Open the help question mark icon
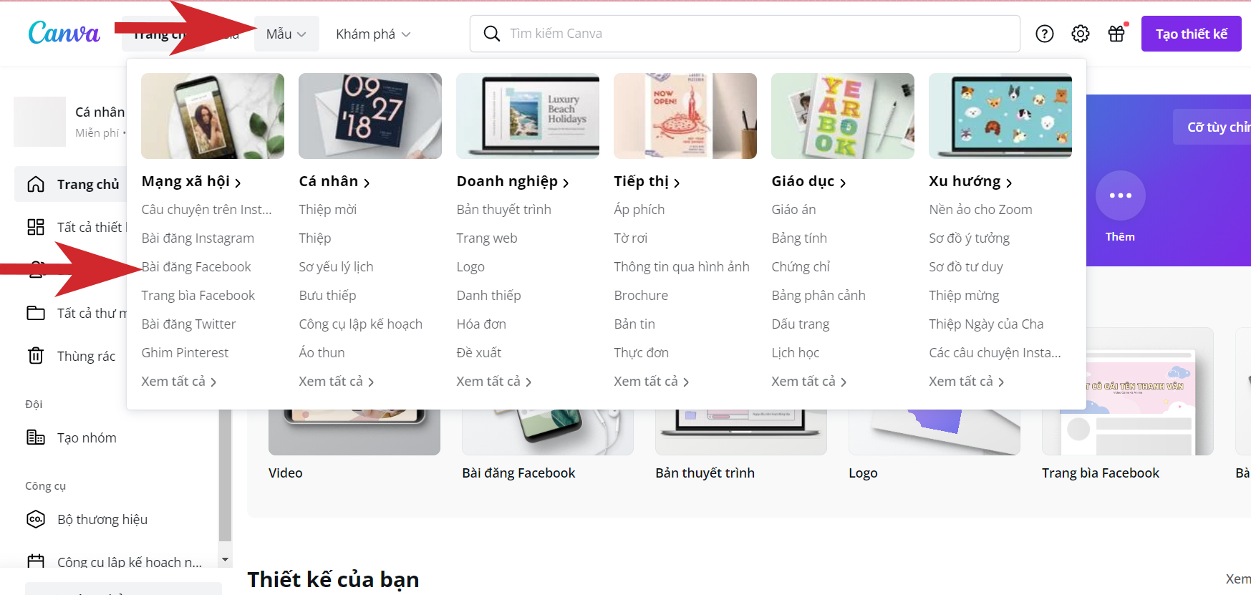 coord(1045,34)
